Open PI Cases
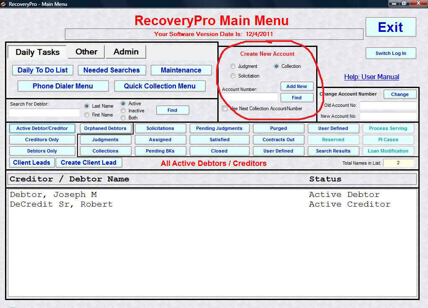The width and height of the screenshot is (428, 308). tap(388, 140)
